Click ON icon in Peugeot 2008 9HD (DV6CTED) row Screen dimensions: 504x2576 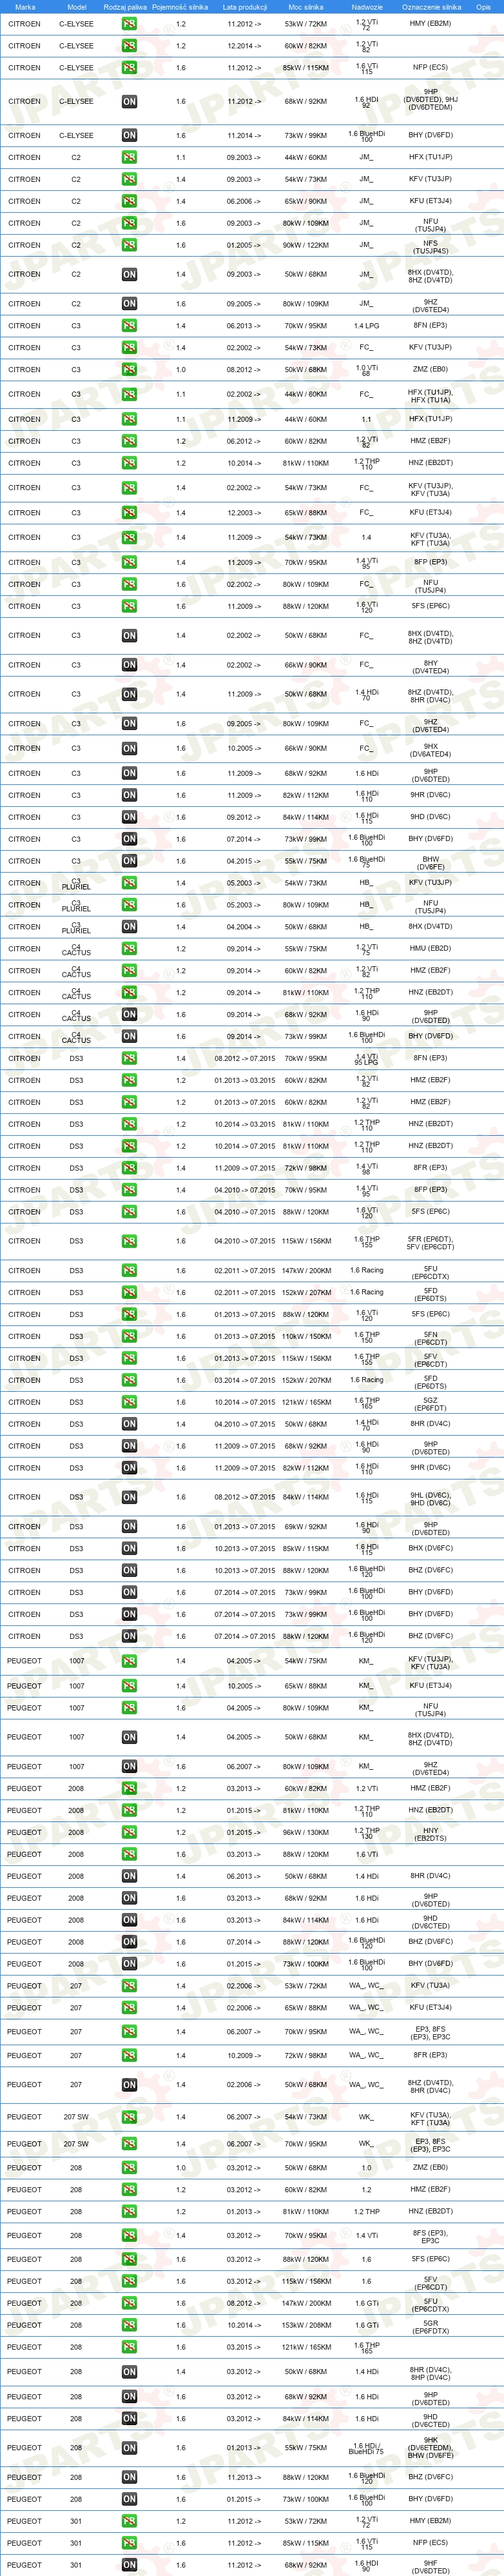129,1919
